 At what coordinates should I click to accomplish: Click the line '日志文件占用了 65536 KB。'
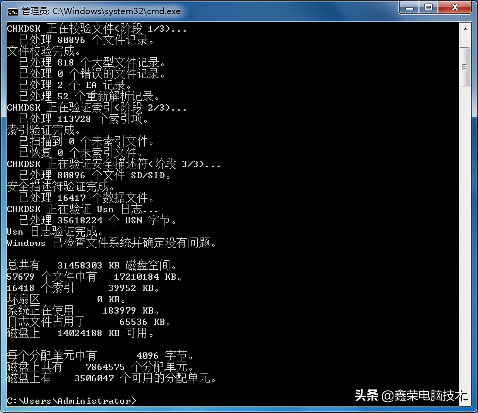[x=89, y=322]
